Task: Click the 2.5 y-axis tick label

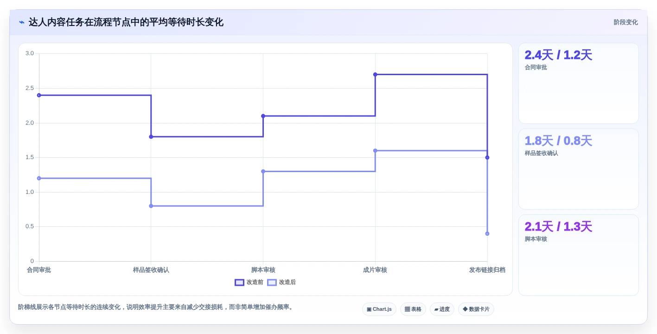Action: (x=30, y=88)
